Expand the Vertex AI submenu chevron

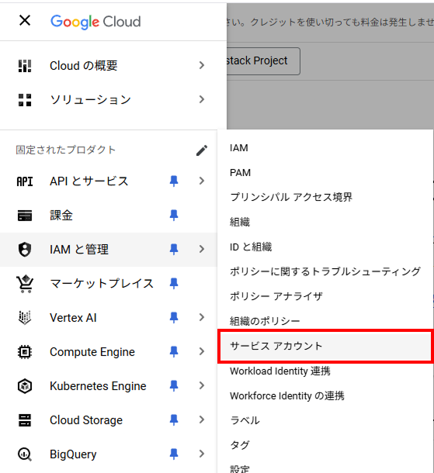coord(202,317)
